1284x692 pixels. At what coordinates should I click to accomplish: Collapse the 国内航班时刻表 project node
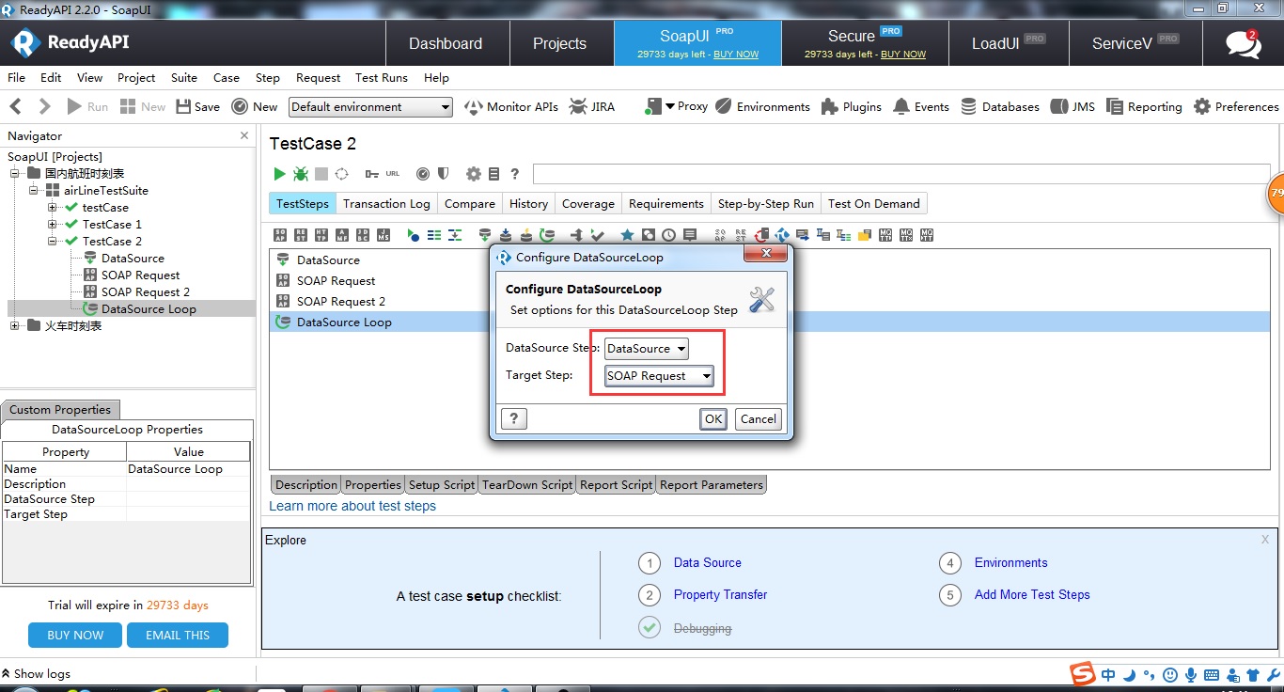(x=15, y=174)
